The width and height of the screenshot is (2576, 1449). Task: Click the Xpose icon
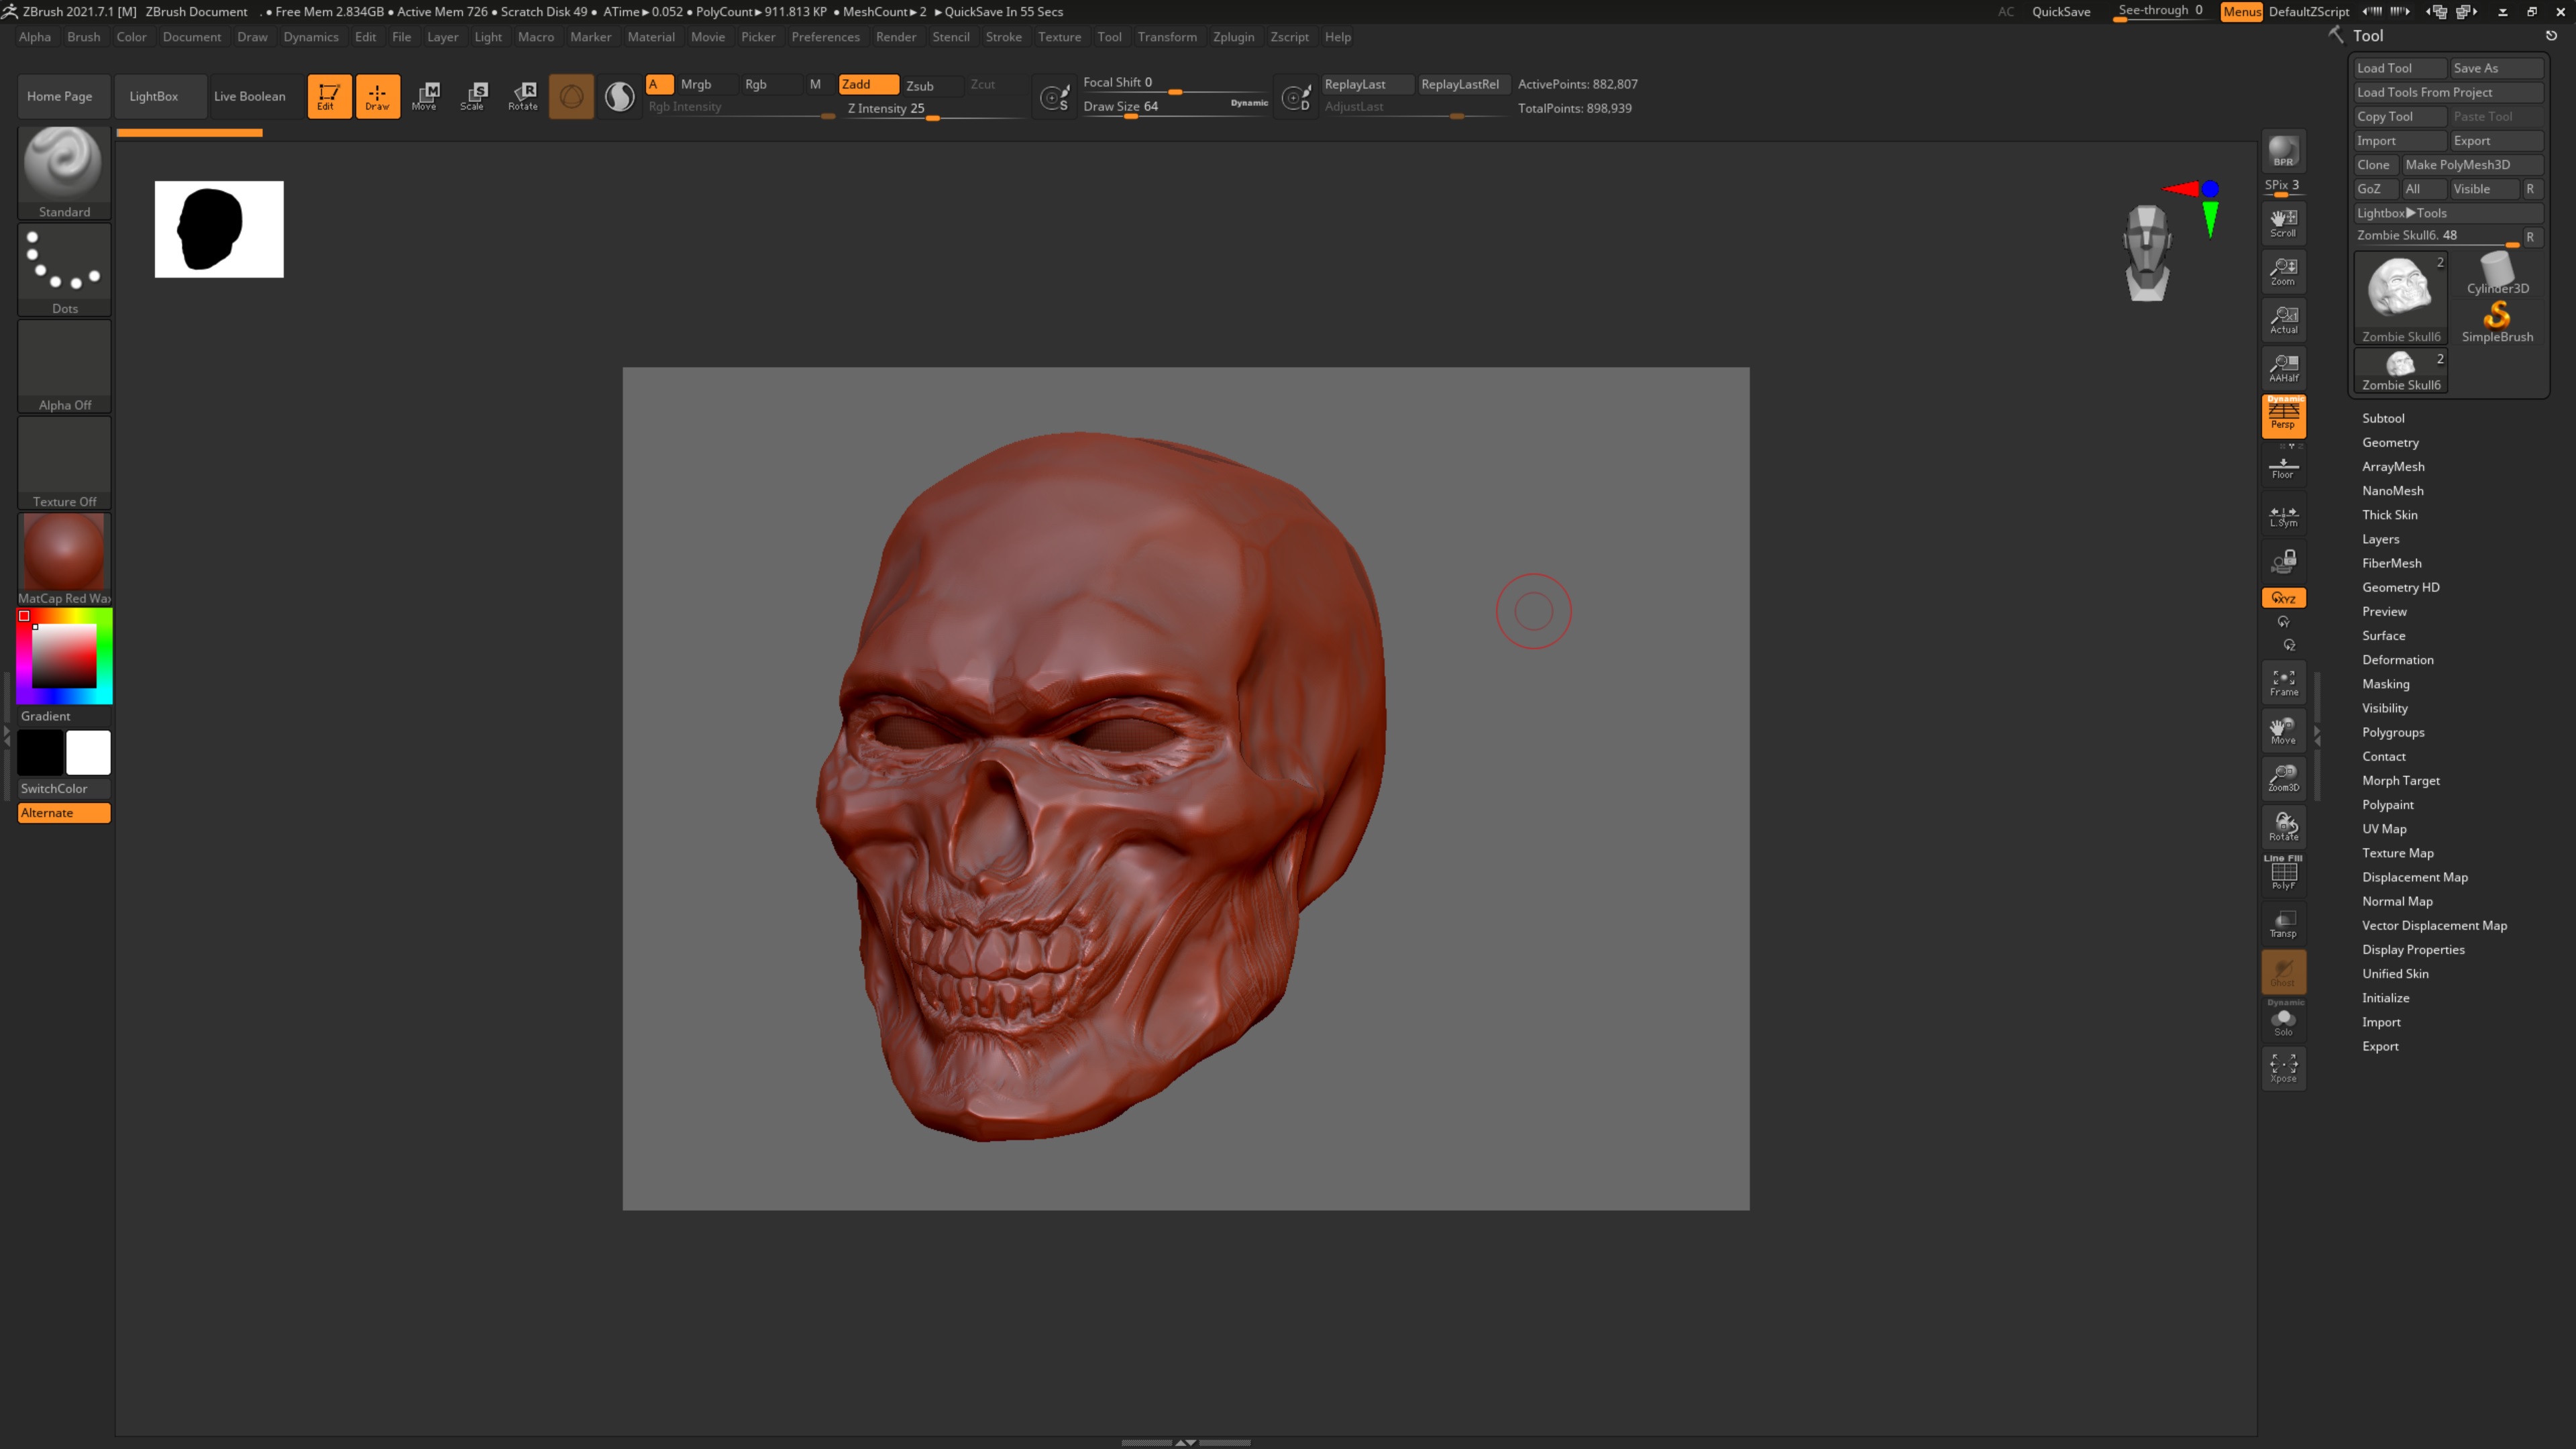pyautogui.click(x=2283, y=1067)
